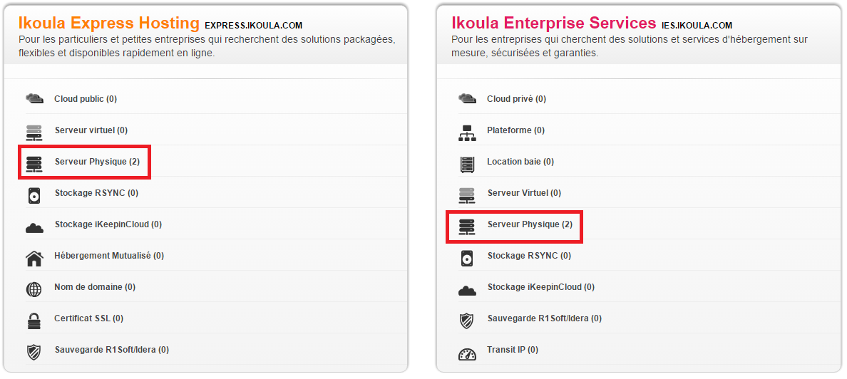Click the Hébergement Mutualisé house icon
This screenshot has height=379, width=847.
click(34, 257)
